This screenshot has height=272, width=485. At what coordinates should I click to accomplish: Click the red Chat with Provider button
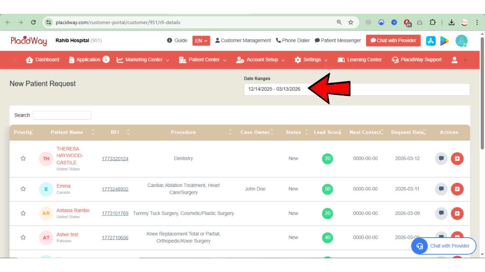click(x=393, y=41)
